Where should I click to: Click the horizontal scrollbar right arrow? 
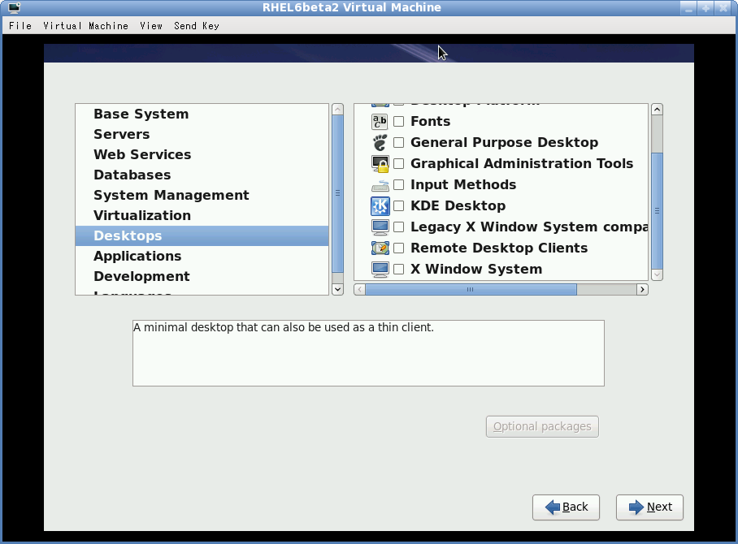pyautogui.click(x=642, y=290)
